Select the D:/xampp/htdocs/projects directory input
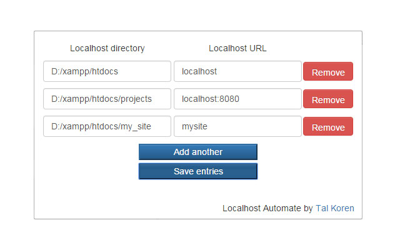Image resolution: width=400 pixels, height=250 pixels. pos(107,99)
